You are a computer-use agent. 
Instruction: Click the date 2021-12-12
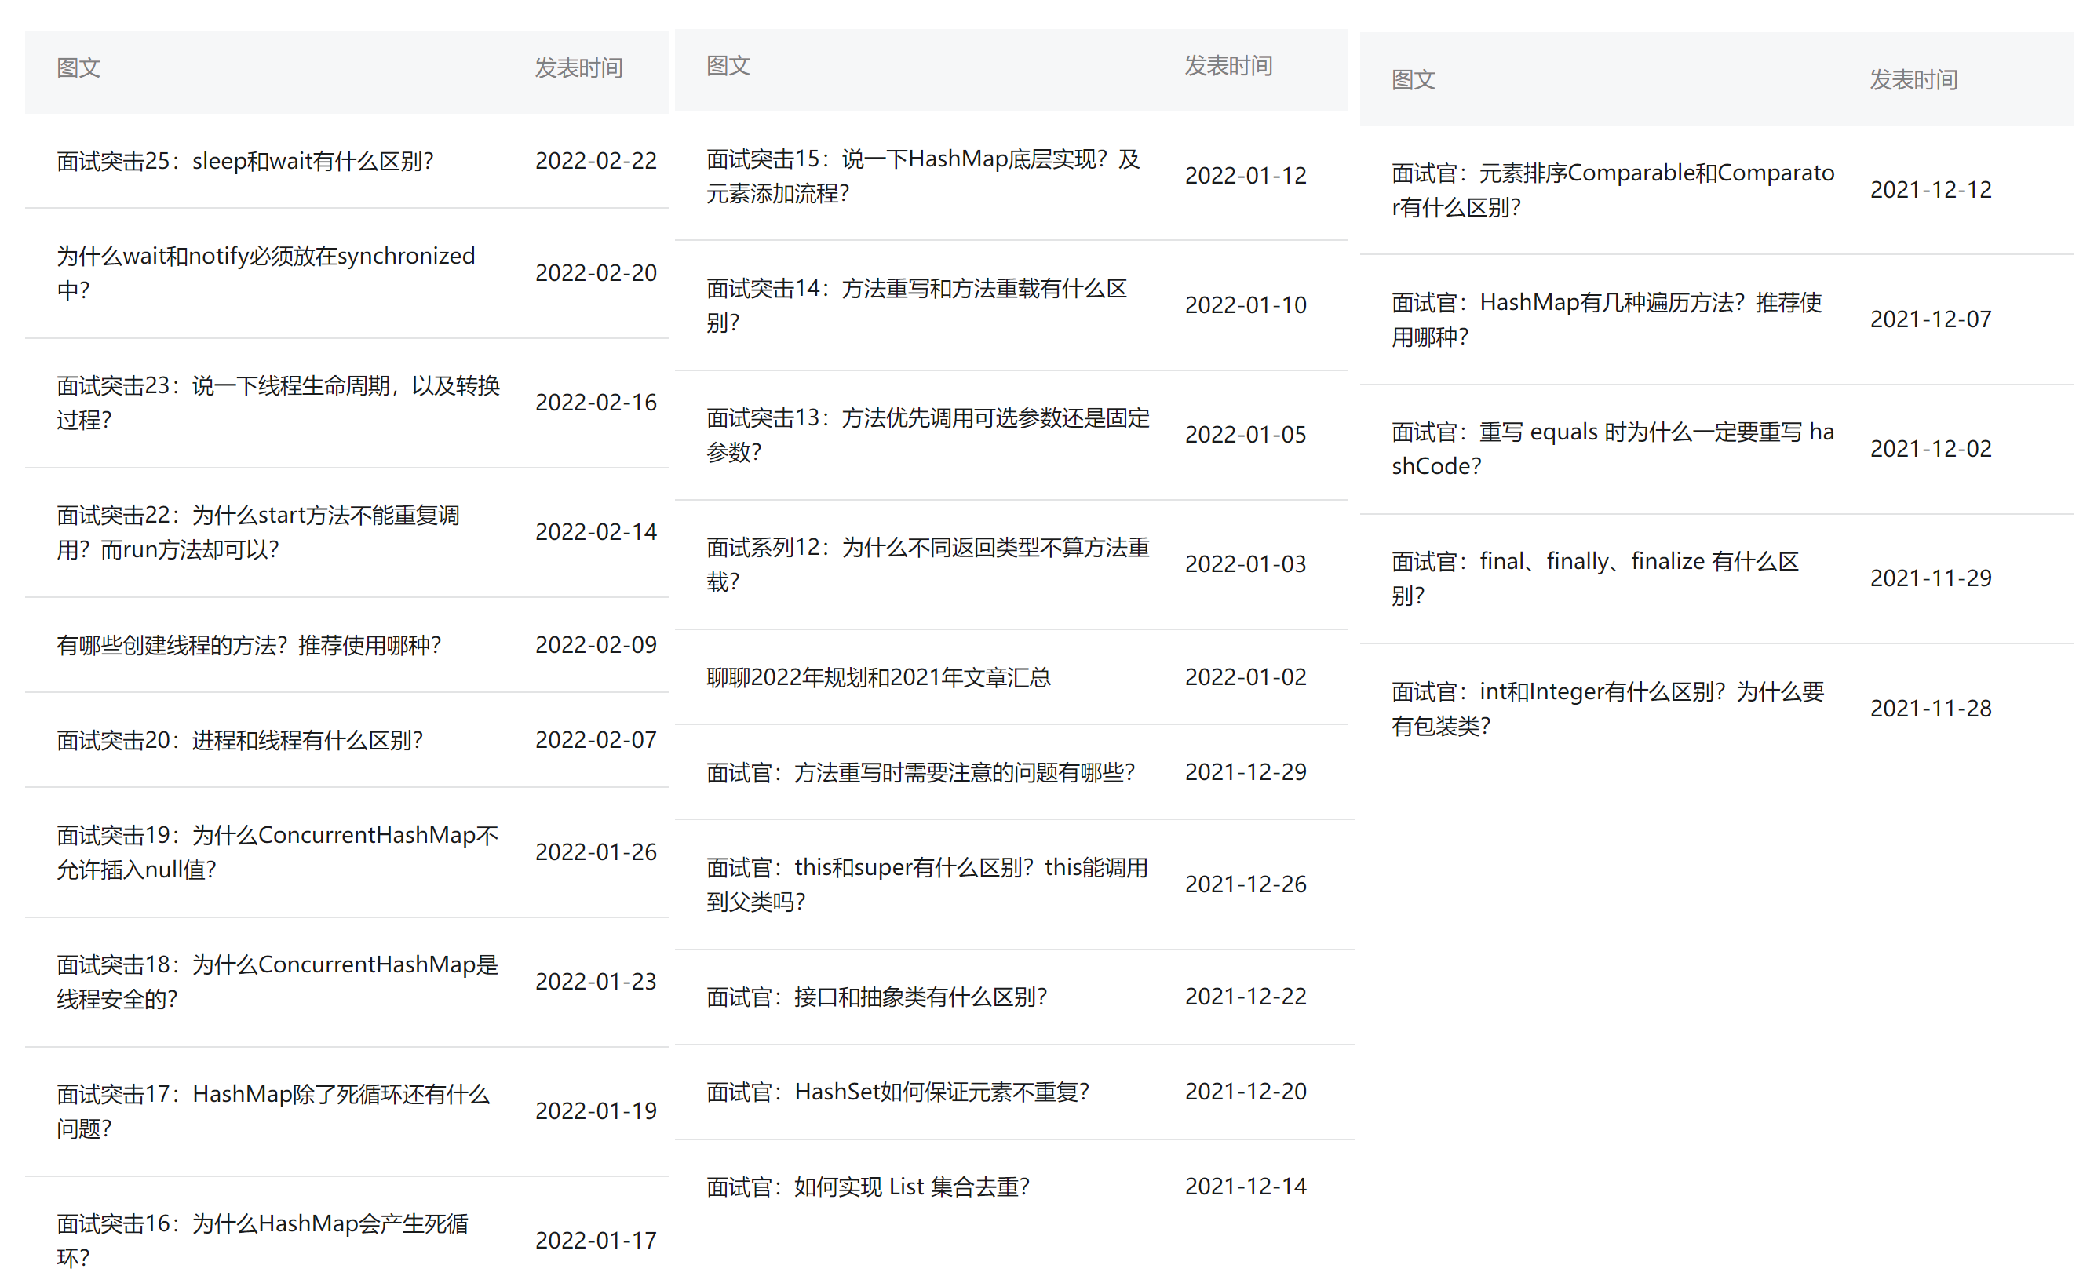[x=1931, y=190]
